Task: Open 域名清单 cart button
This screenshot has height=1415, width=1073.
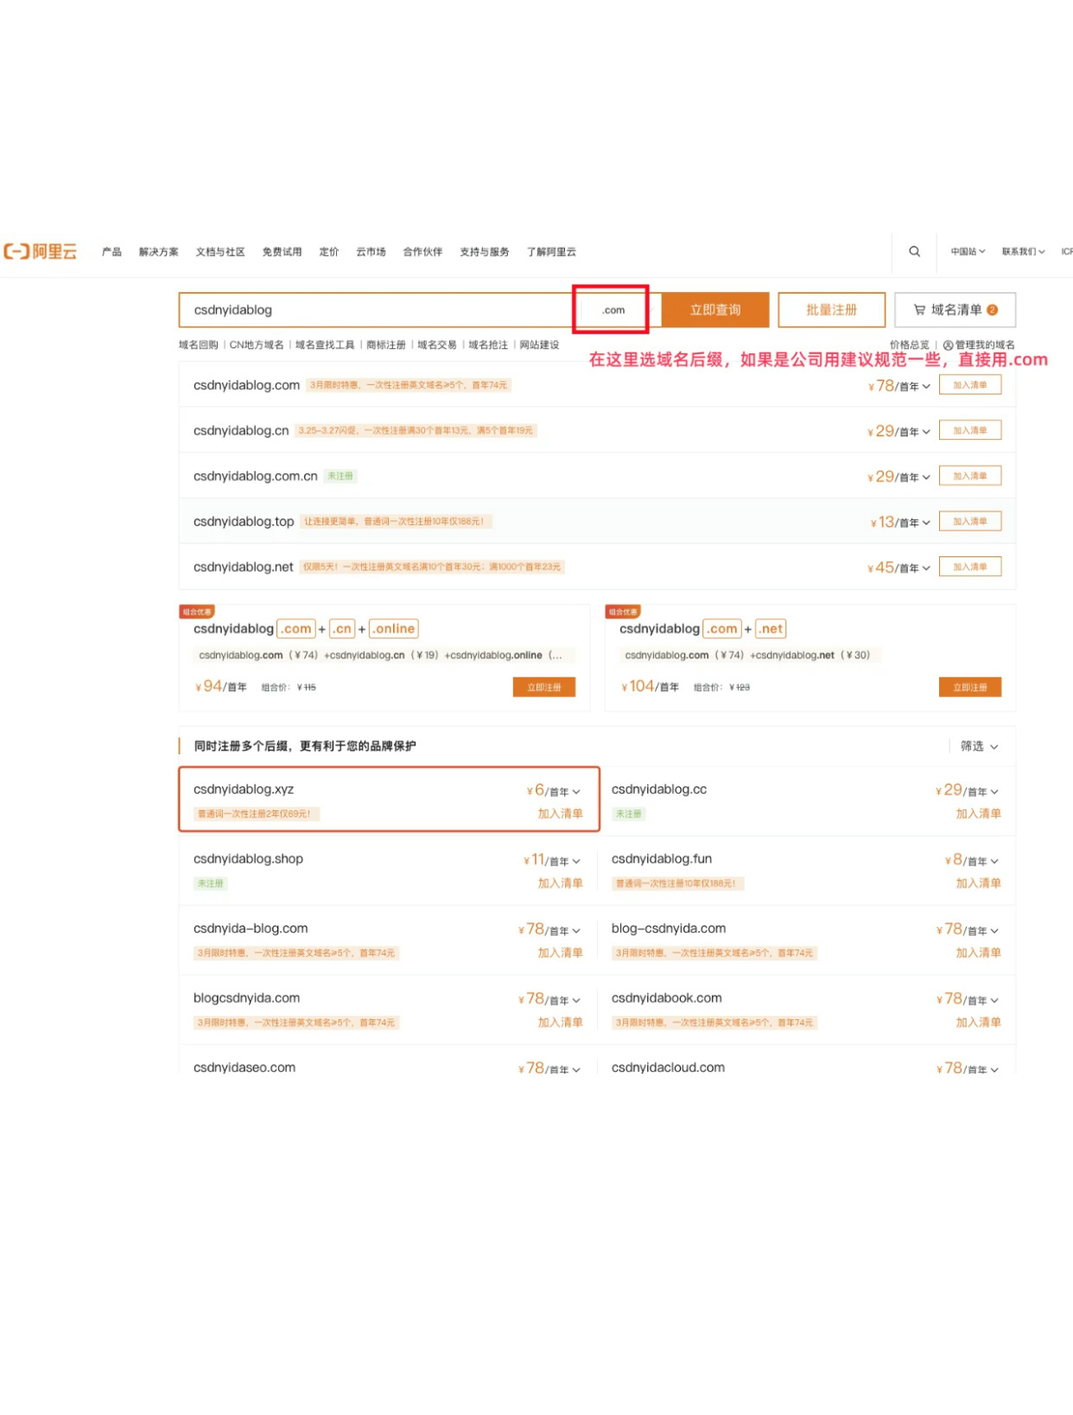Action: pos(955,309)
